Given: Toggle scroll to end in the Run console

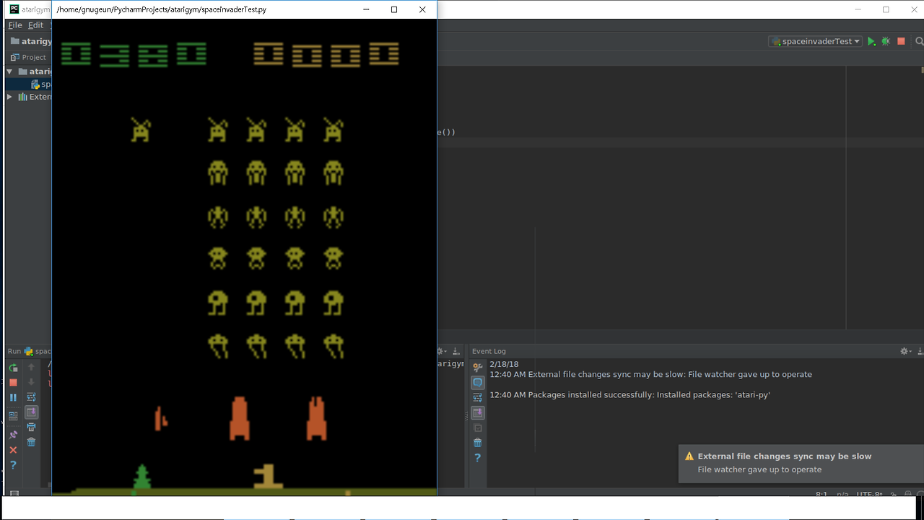Looking at the screenshot, I should 31,412.
